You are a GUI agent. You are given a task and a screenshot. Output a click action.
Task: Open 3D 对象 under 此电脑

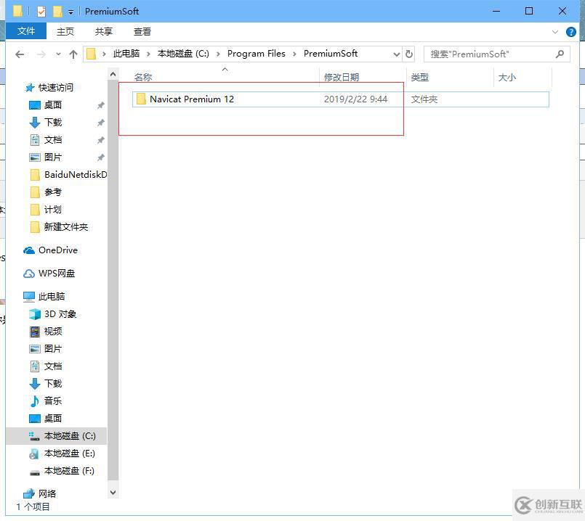[x=60, y=314]
